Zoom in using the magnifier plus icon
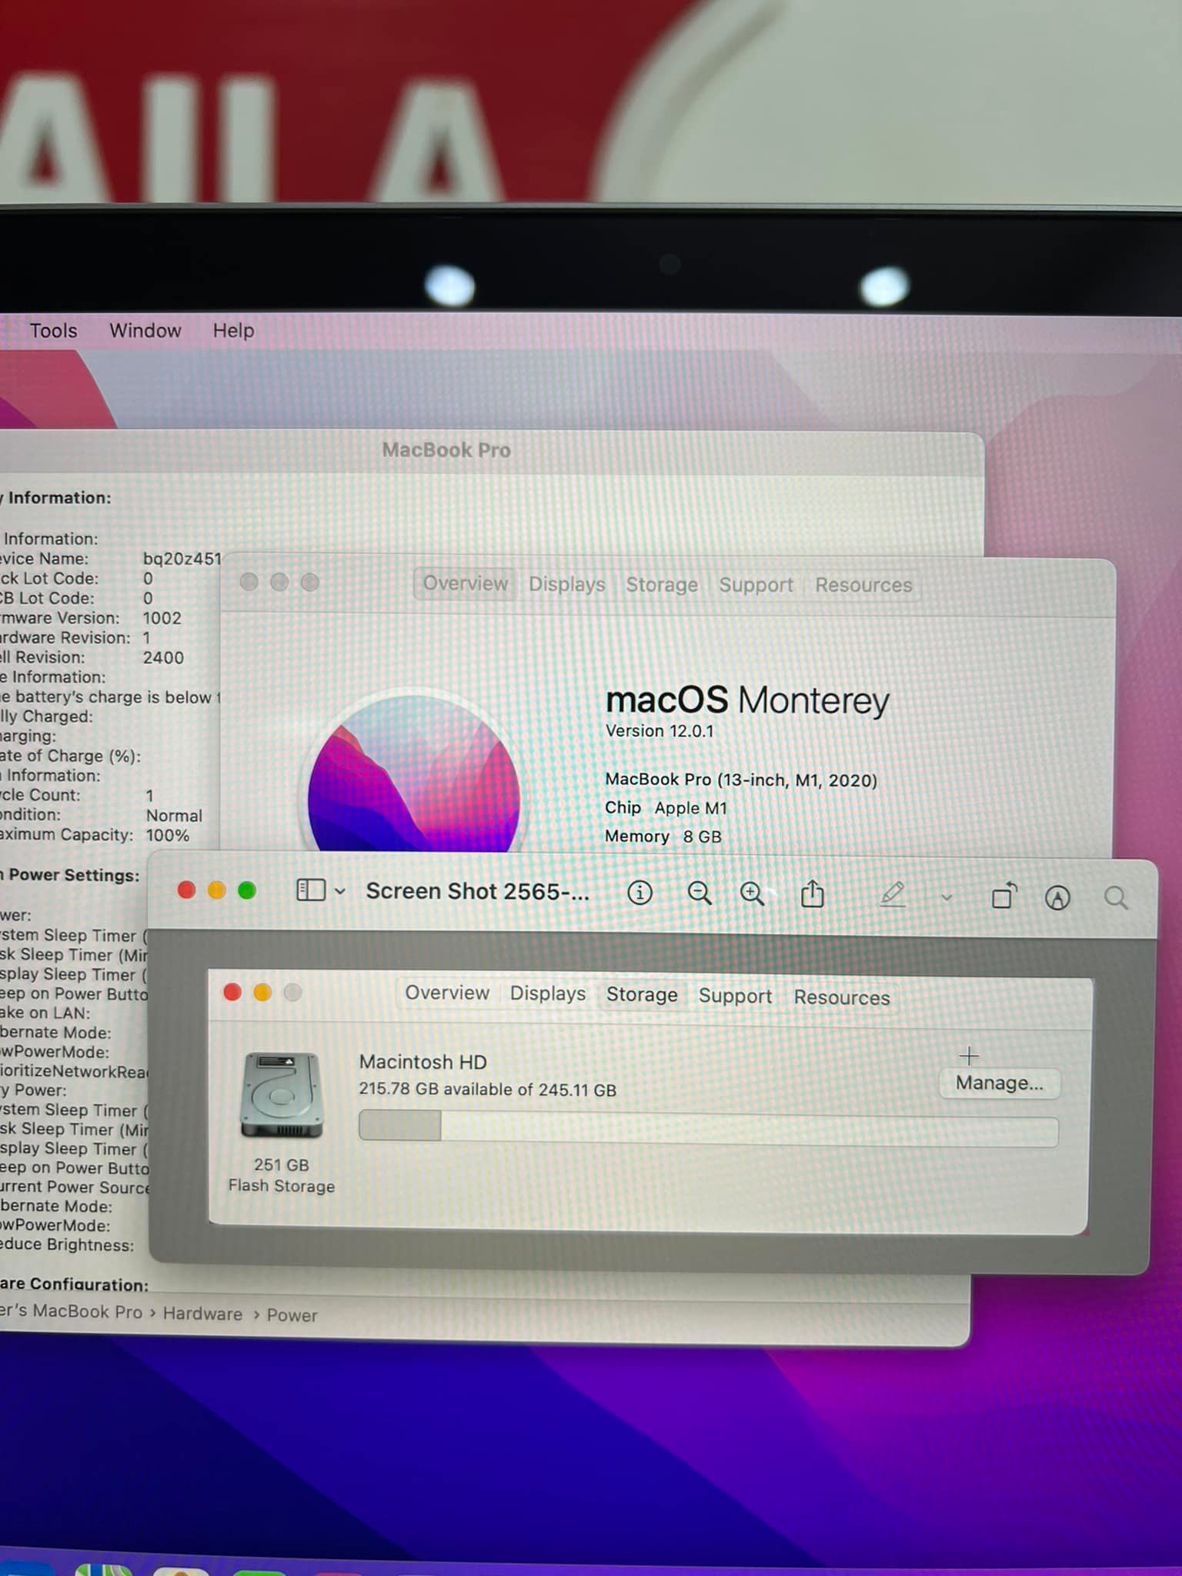Screen dimensions: 1182x1576 [x=752, y=894]
